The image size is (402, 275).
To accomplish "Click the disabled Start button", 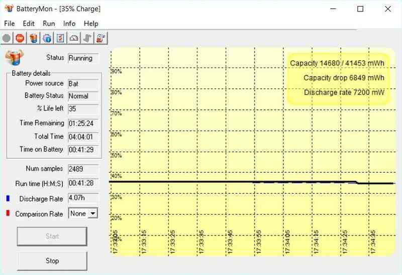I will pyautogui.click(x=52, y=236).
